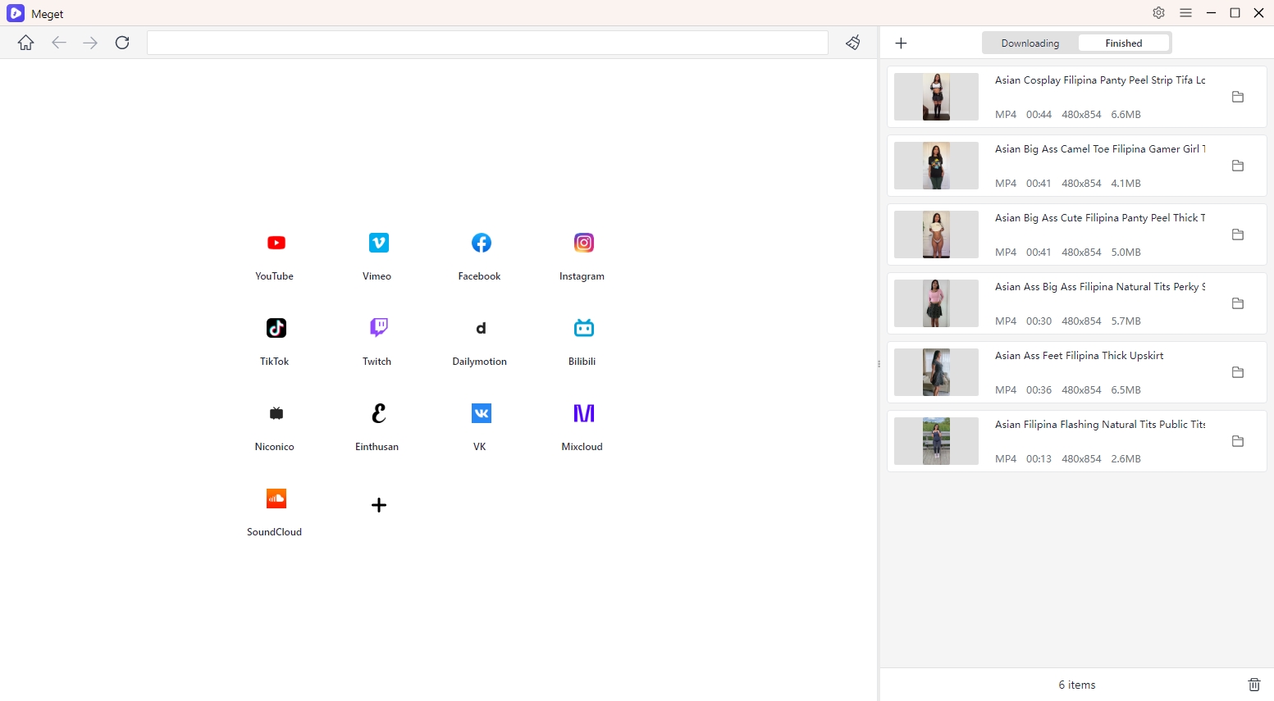Add a new site shortcut with plus tile
The image size is (1274, 701).
[x=378, y=505]
